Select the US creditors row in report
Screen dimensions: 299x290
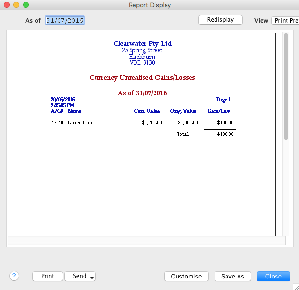click(x=81, y=122)
